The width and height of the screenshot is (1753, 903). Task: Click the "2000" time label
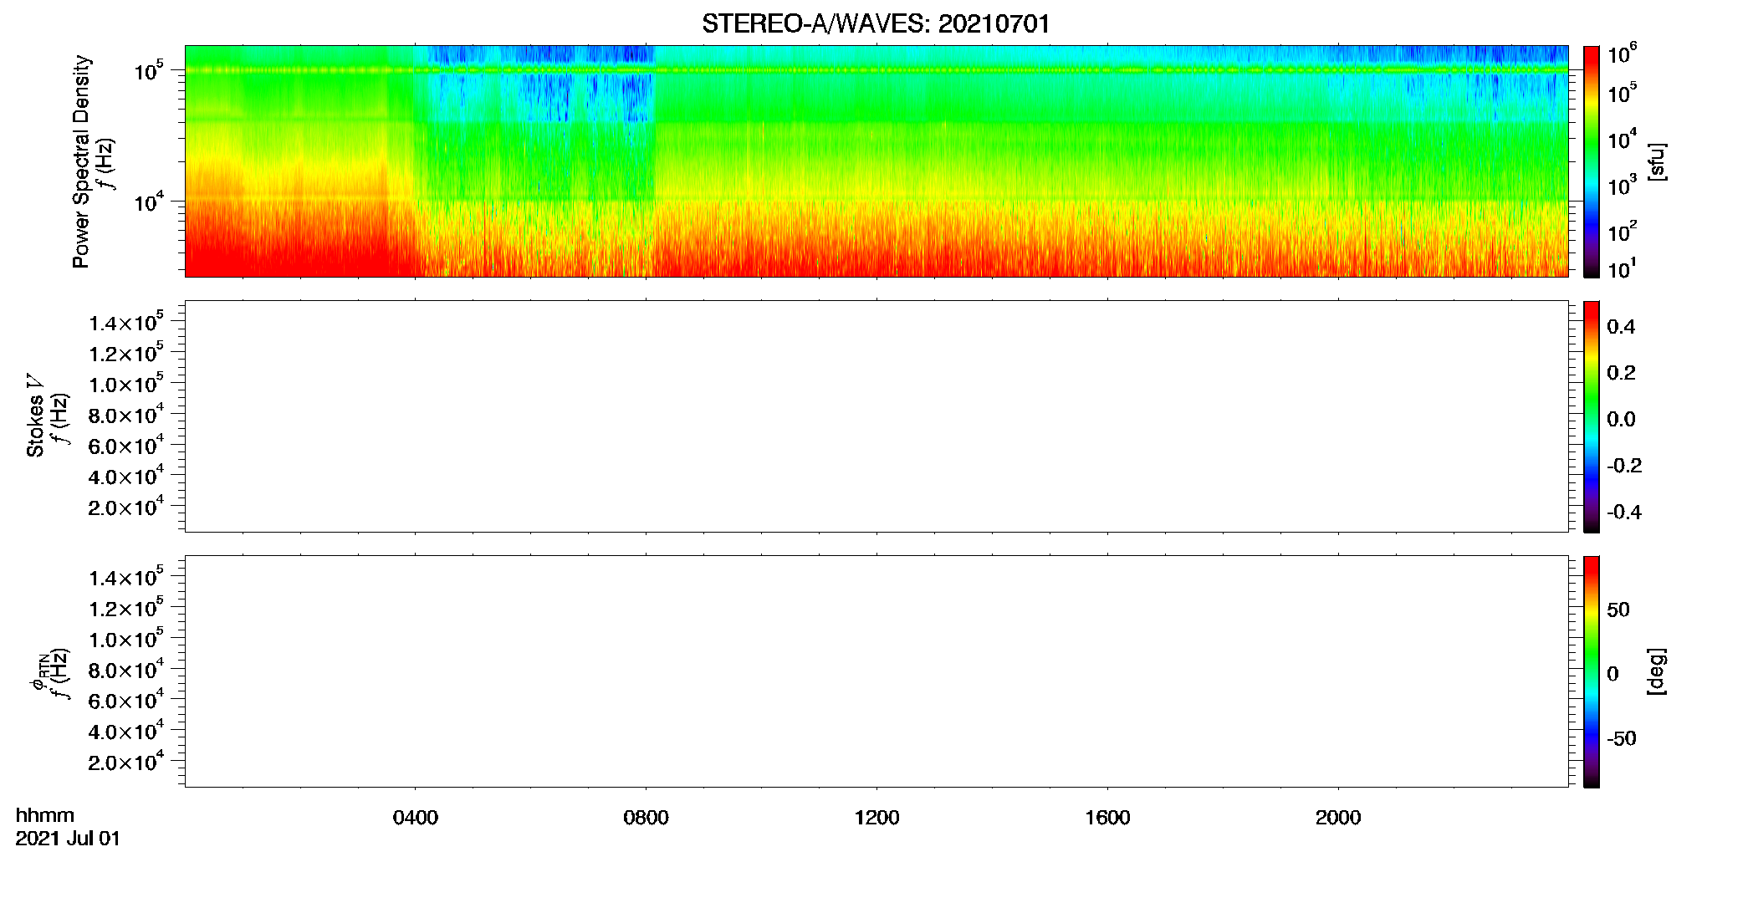click(x=1338, y=818)
